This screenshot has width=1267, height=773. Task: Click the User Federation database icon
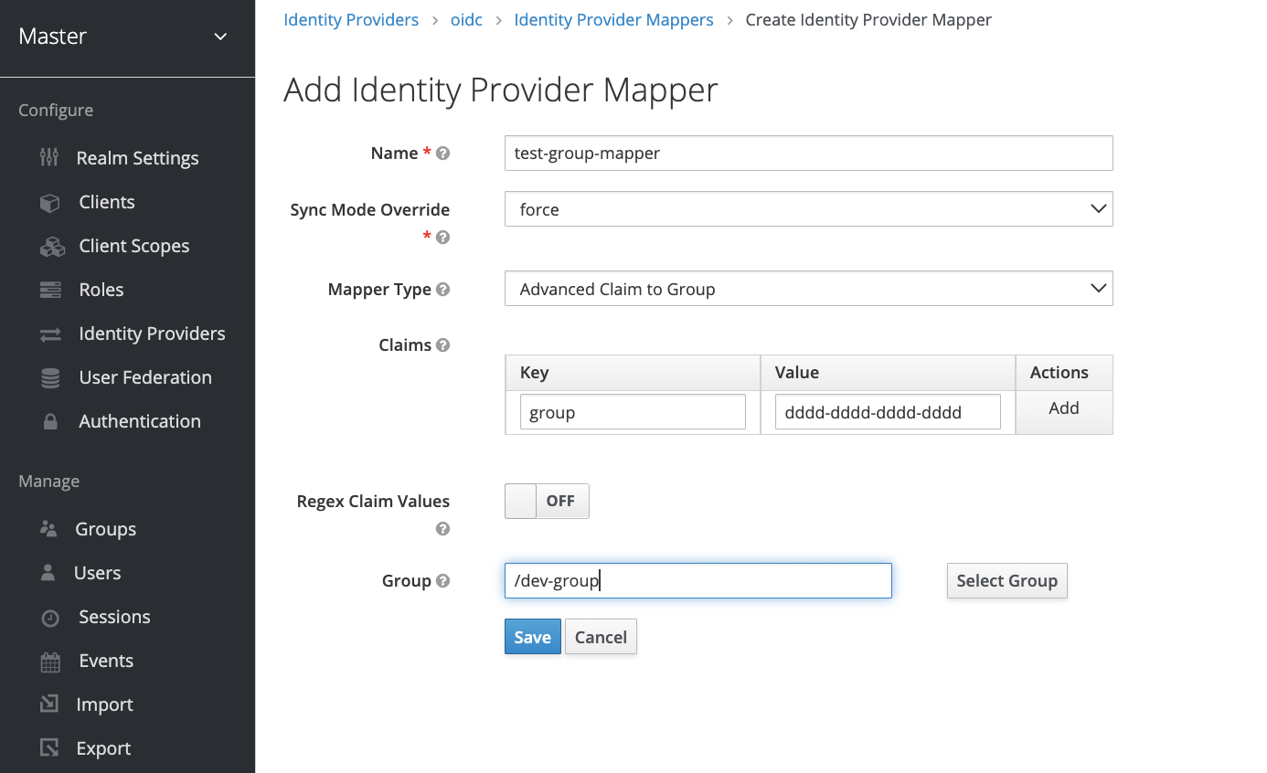click(x=50, y=378)
